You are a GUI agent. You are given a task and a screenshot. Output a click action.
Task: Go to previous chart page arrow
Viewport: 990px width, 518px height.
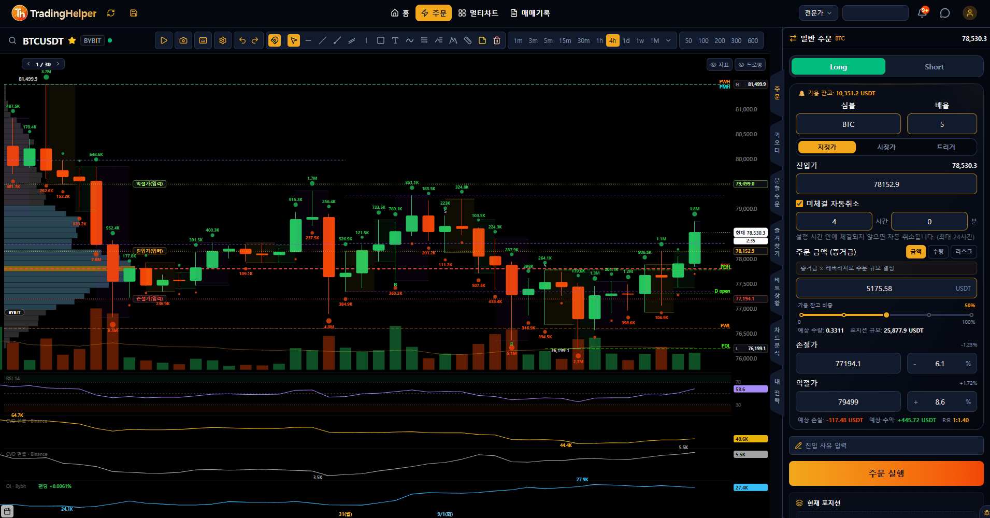(x=28, y=64)
